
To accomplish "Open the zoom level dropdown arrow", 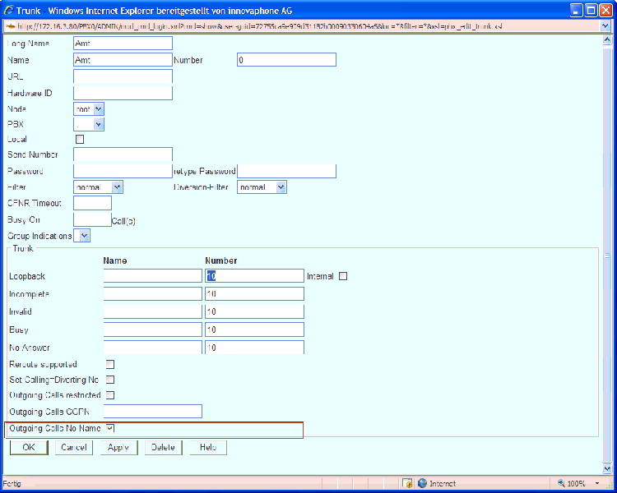I will tap(597, 483).
